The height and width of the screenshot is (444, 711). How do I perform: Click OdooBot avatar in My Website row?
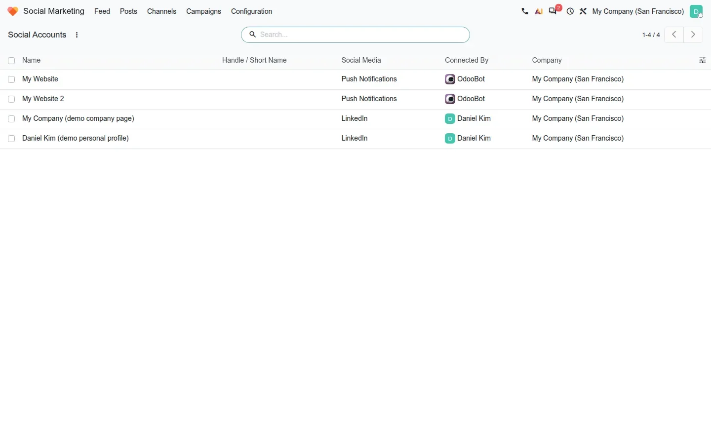[x=450, y=79]
